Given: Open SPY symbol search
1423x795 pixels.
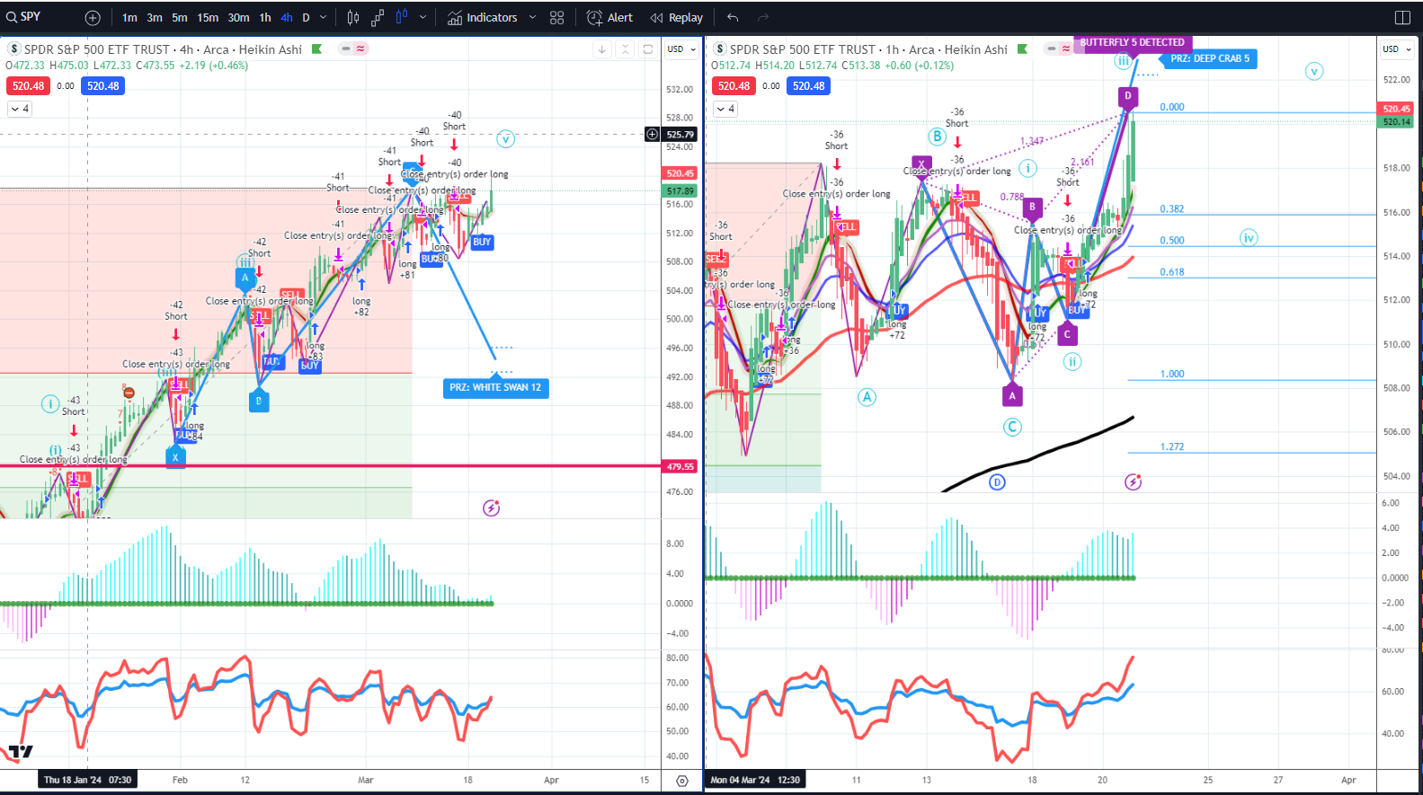Looking at the screenshot, I should (25, 17).
